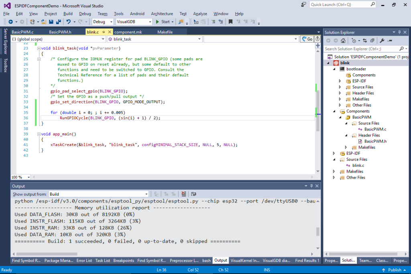Select blink.c in Solution Explorer tree
This screenshot has width=411, height=274.
coord(358,166)
